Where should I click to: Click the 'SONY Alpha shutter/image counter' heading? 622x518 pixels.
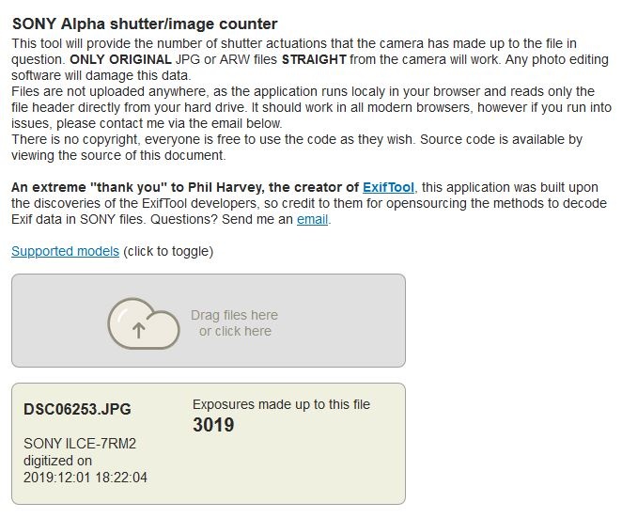145,24
